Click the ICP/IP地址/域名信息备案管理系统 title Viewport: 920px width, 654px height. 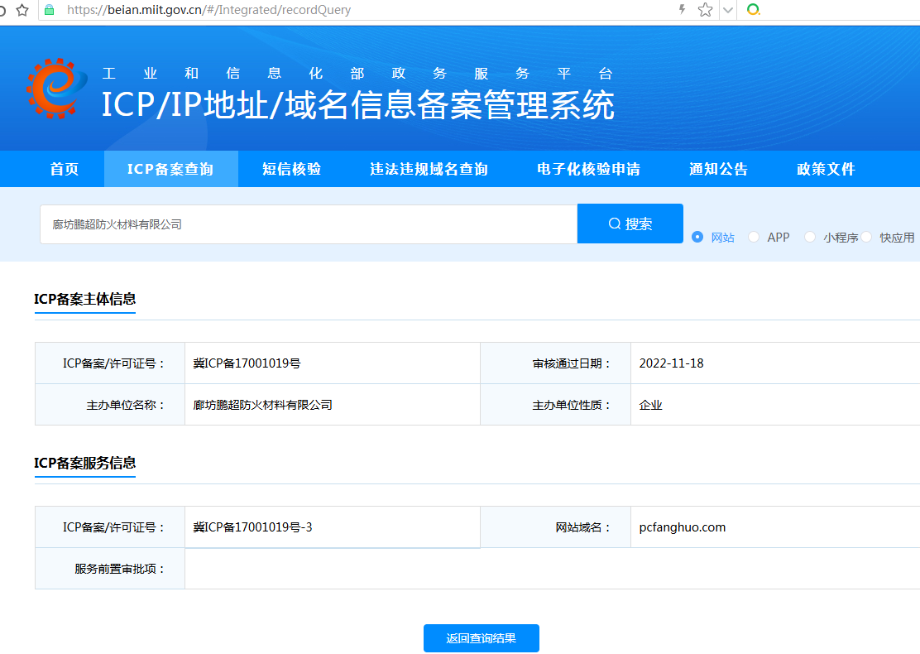tap(358, 106)
